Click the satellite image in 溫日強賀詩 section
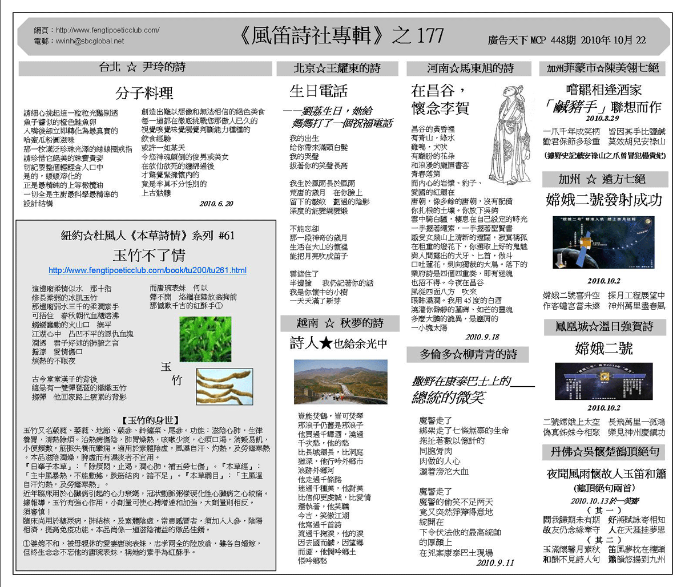Image resolution: width=685 pixels, height=587 pixels. [x=603, y=382]
